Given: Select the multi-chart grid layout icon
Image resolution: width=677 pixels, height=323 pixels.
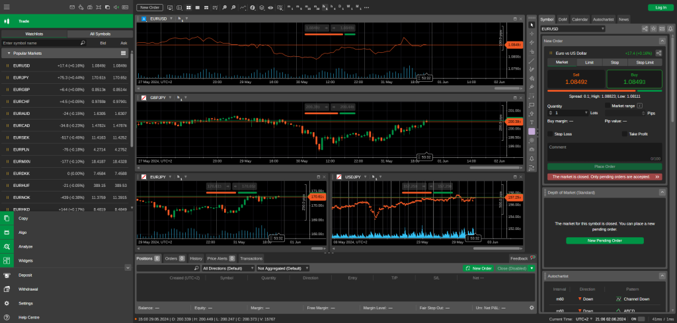Looking at the screenshot, I should pyautogui.click(x=188, y=7).
